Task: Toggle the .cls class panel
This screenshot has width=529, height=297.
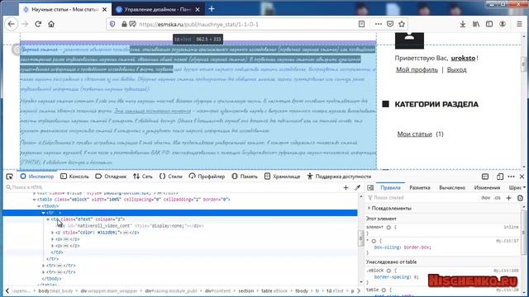Action: (x=498, y=198)
